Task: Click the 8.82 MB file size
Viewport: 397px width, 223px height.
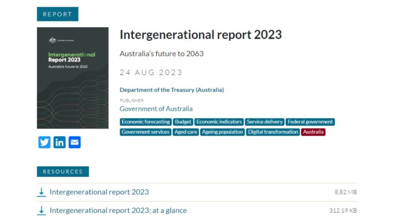Action: tap(346, 192)
